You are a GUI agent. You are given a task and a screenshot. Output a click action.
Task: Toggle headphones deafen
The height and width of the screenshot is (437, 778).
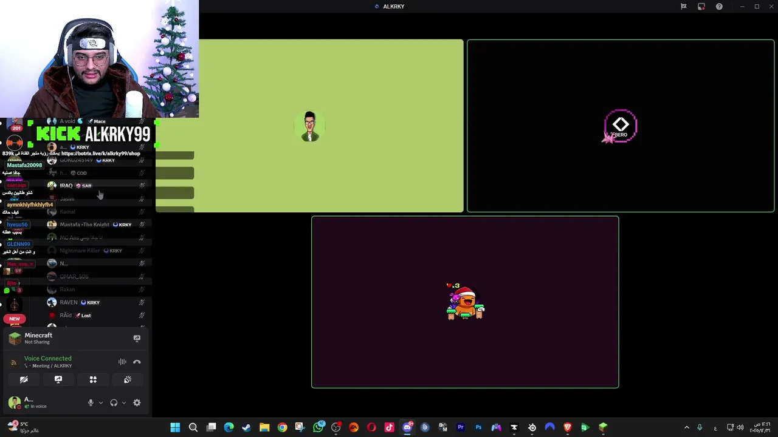tap(114, 402)
